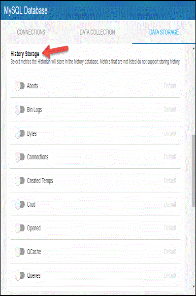Image resolution: width=196 pixels, height=296 pixels.
Task: Toggle the Aborts history storage switch
Action: [x=20, y=86]
